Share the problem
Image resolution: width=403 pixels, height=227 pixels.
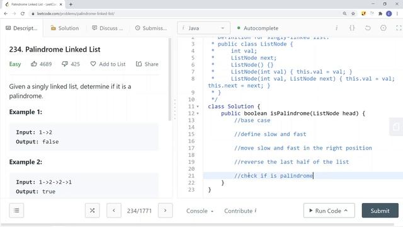(147, 64)
